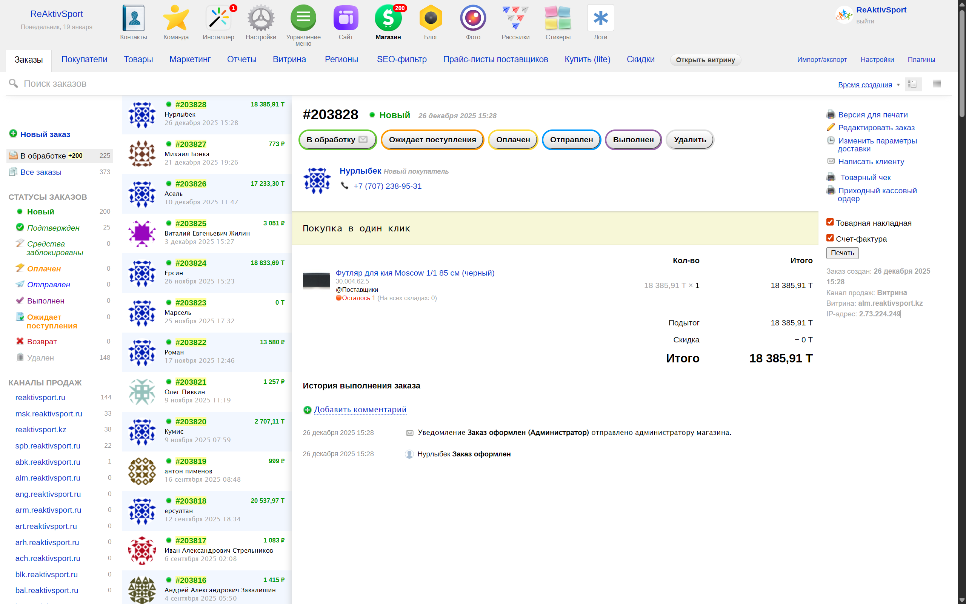Filter by the Подтвержден order status

pos(53,228)
